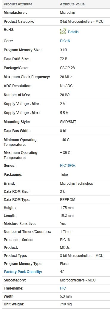This screenshot has width=110, height=309.
Task: Open the PIC16 core link
Action: (x=65, y=41)
